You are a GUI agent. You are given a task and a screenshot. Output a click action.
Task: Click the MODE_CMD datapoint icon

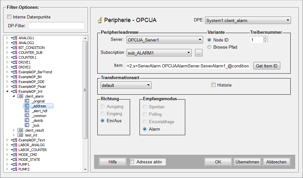coord(14,155)
